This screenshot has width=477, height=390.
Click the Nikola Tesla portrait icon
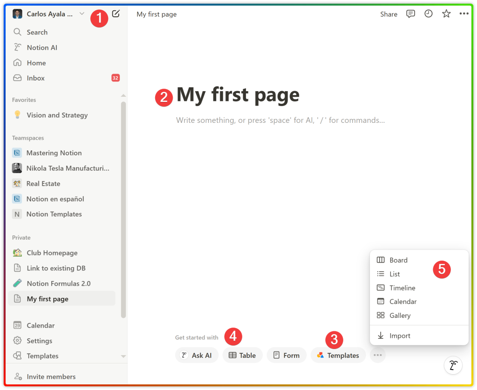(x=17, y=168)
